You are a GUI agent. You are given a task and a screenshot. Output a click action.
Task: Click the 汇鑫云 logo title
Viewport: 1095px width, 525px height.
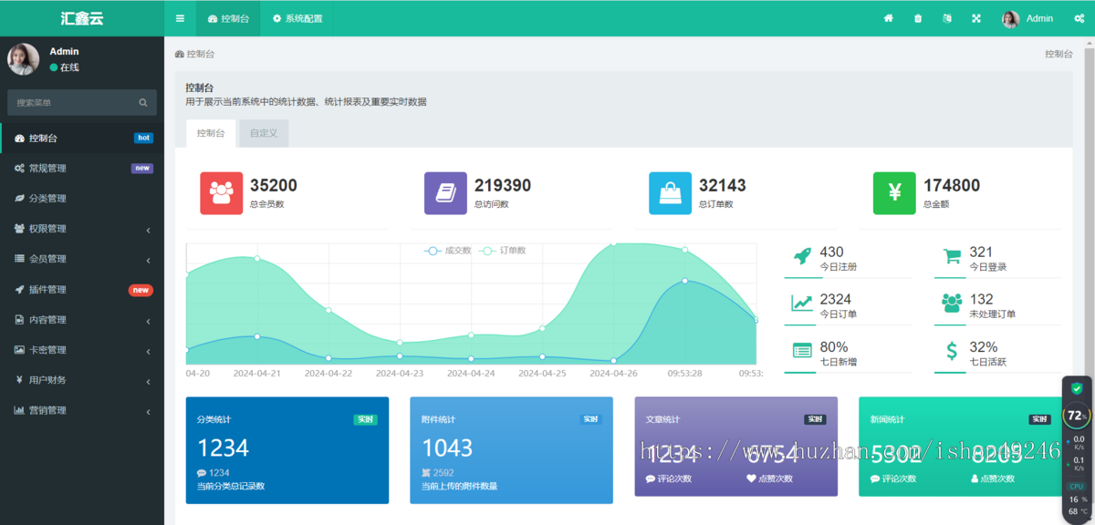[82, 18]
